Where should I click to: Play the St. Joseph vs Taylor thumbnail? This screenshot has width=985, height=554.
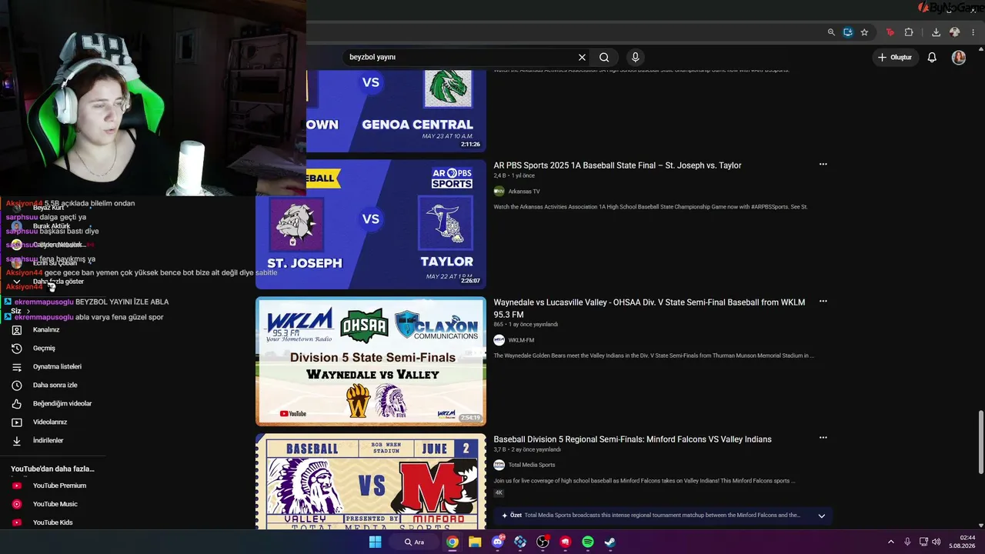pyautogui.click(x=371, y=225)
